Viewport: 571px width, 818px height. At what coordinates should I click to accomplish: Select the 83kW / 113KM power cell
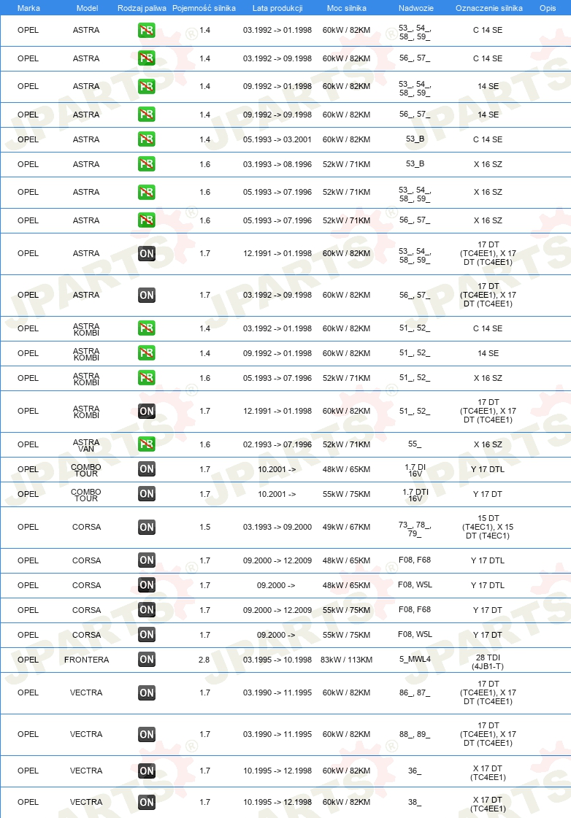[x=347, y=660]
